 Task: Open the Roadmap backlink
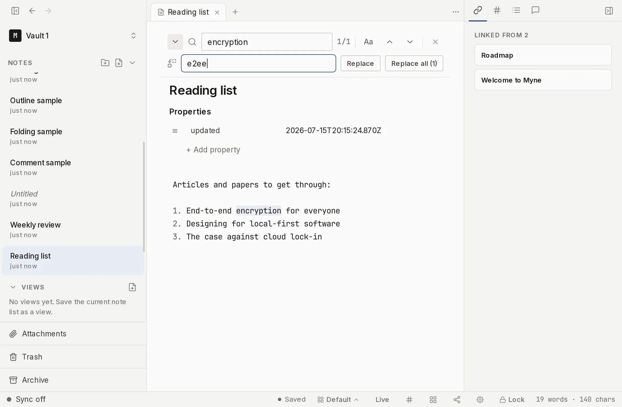pos(543,55)
